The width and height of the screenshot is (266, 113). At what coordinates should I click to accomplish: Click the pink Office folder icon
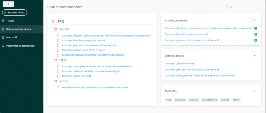(55, 60)
